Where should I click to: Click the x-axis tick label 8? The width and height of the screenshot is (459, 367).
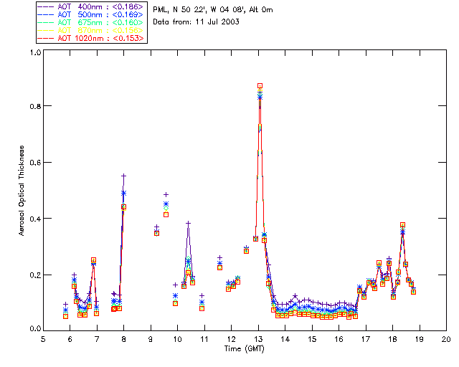[x=124, y=339]
